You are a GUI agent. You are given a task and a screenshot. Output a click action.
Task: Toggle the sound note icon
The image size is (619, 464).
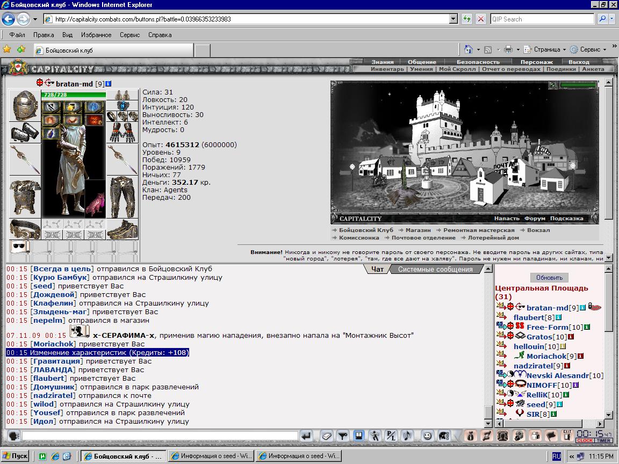(x=407, y=436)
